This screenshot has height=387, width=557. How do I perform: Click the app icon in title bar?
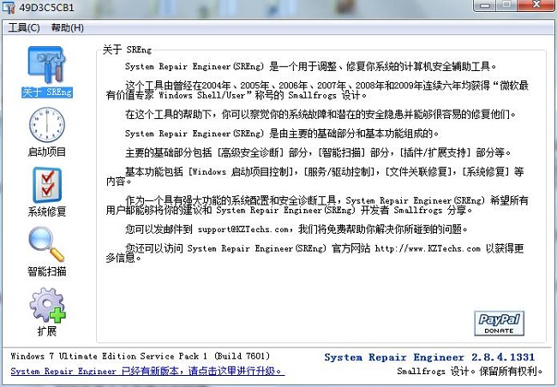coord(9,7)
